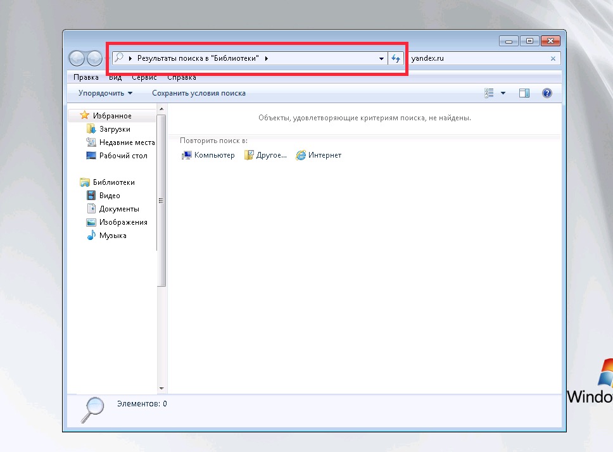Image resolution: width=613 pixels, height=452 pixels.
Task: Close the Explorer window
Action: point(550,41)
